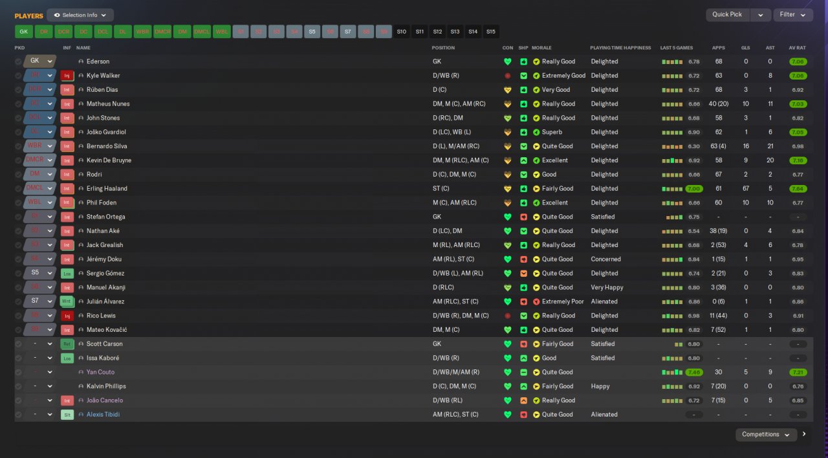Viewport: 828px width, 458px height.
Task: Click Phil Foden's Excellent morale icon
Action: point(536,202)
